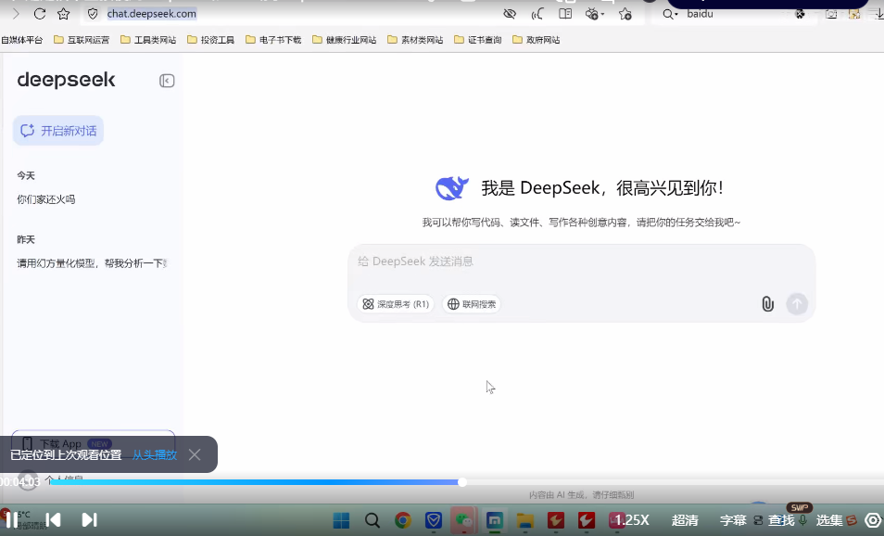Screen dimensions: 884x536
Task: Reload the page with the refresh icon
Action: [40, 14]
